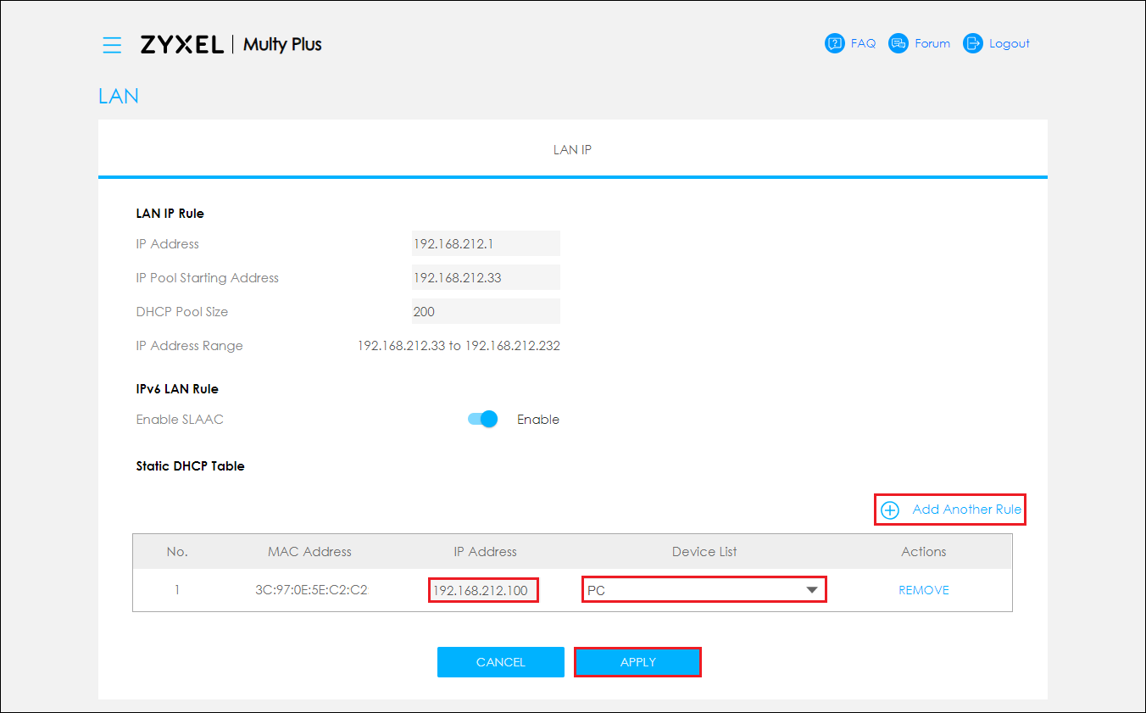Image resolution: width=1146 pixels, height=713 pixels.
Task: Click rule number 1 in the table
Action: [x=177, y=590]
